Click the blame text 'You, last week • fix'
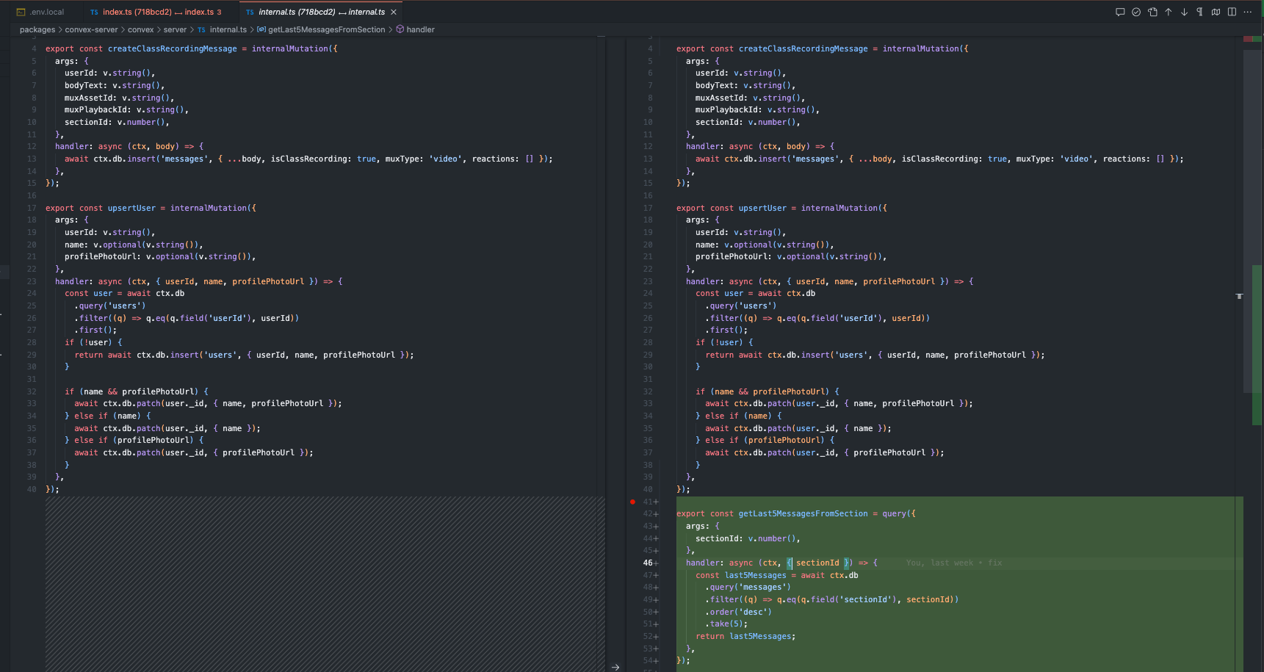This screenshot has height=672, width=1264. tap(953, 563)
